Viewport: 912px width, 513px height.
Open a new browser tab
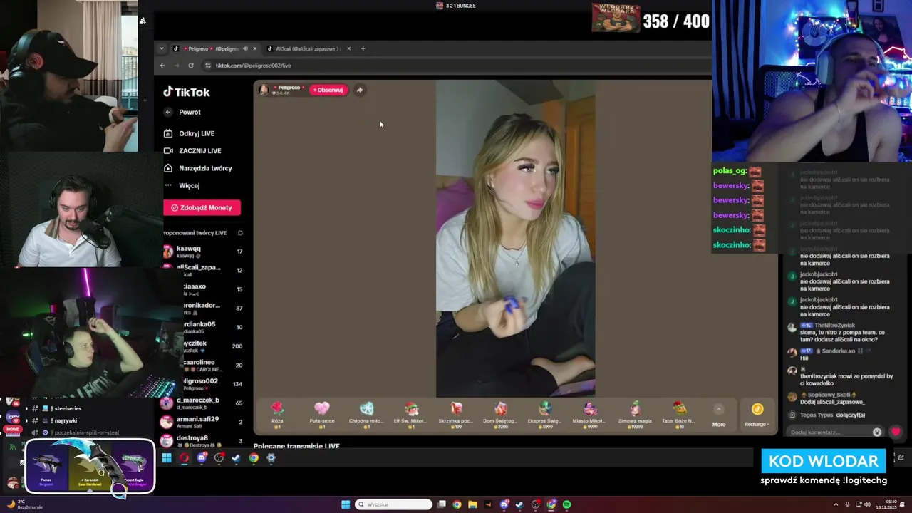tap(363, 48)
